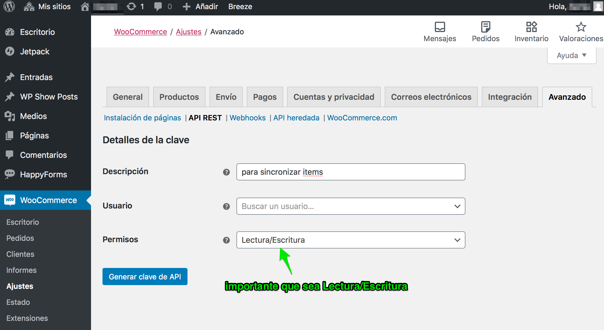Expand the Ayuda help dropdown
This screenshot has height=330, width=604.
click(572, 55)
